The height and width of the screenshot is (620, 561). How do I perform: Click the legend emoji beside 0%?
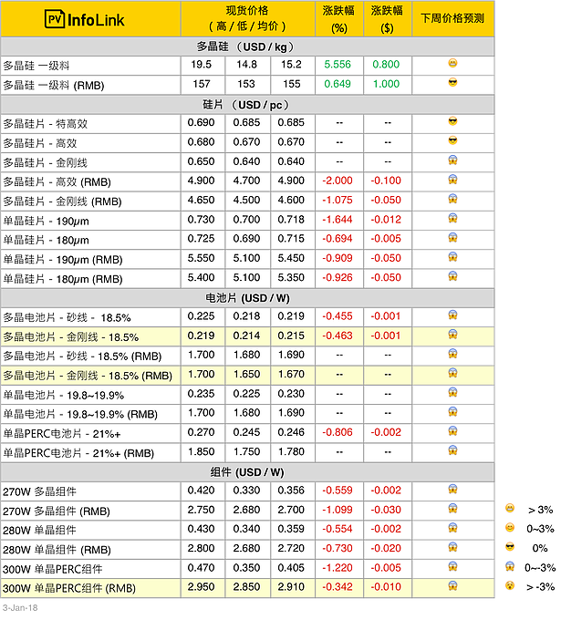[510, 548]
